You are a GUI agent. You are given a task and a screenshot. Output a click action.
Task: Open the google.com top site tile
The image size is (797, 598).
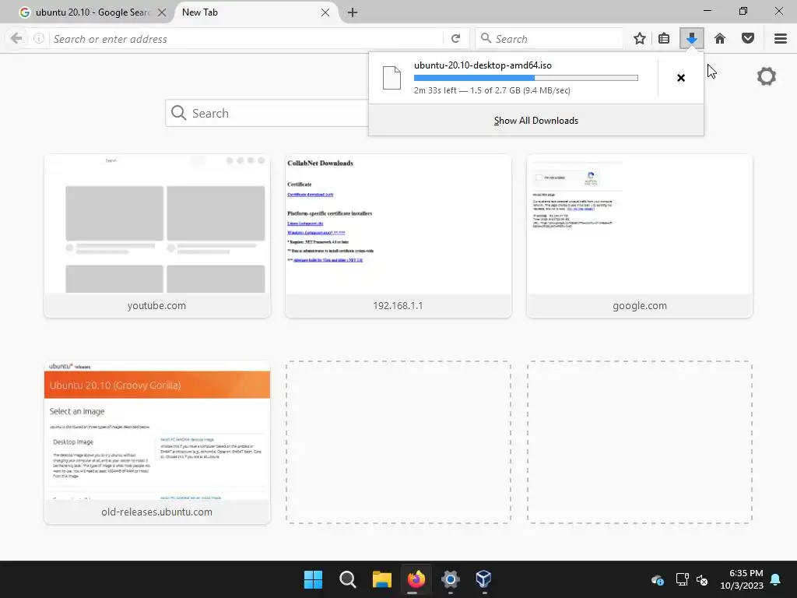640,236
